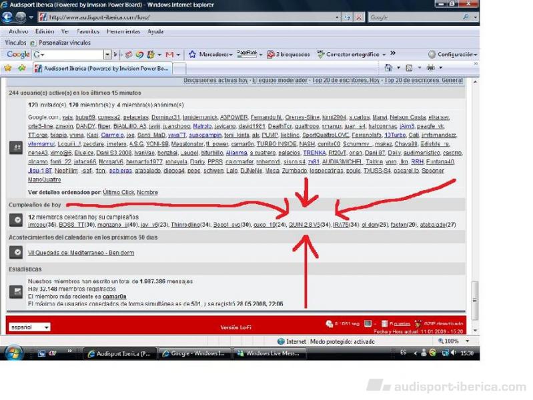Open the Archivo menu
533x400 pixels.
coord(18,31)
